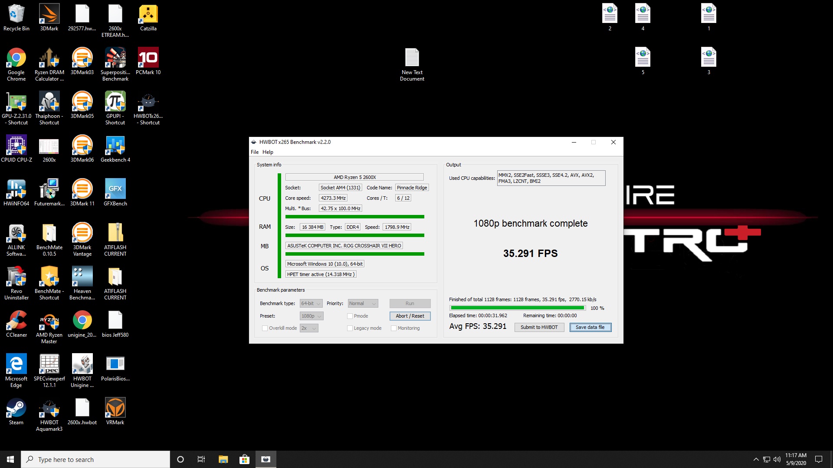Toggle Overkill mode checkbox
The height and width of the screenshot is (468, 833).
coord(265,328)
